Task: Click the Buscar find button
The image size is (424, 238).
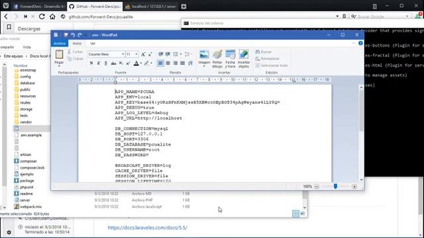Action: tap(264, 52)
